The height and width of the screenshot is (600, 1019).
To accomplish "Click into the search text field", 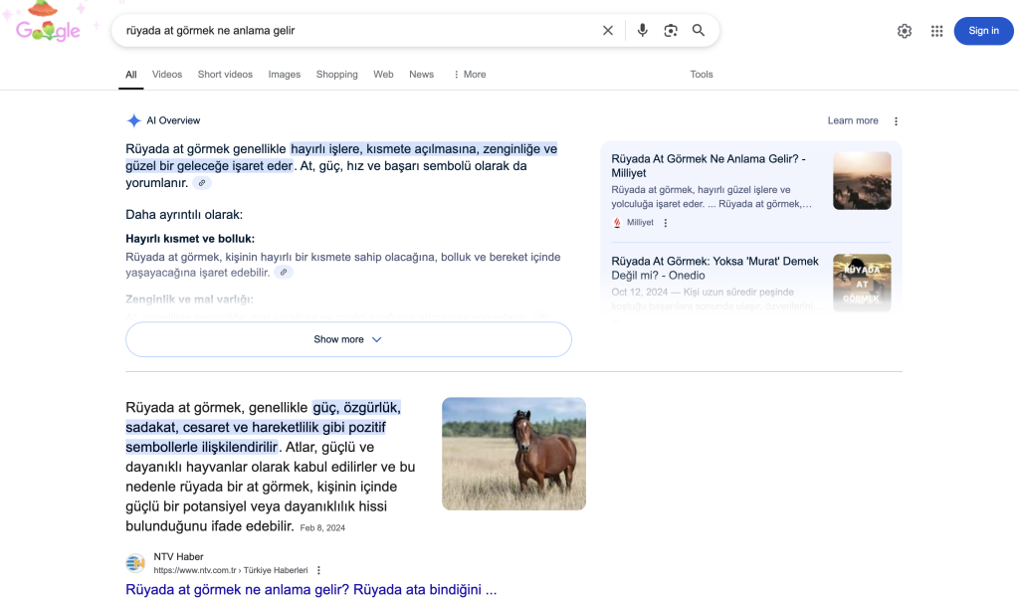I will [348, 31].
